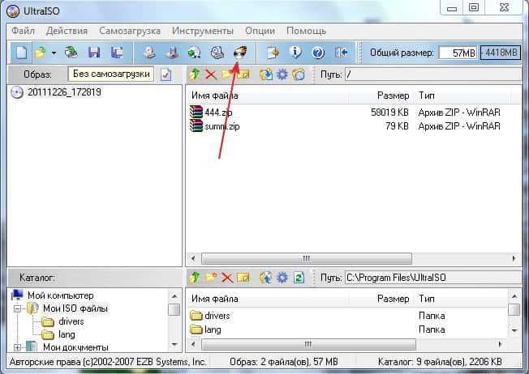
Task: Go up one level in the local catalog pane
Action: (x=195, y=278)
